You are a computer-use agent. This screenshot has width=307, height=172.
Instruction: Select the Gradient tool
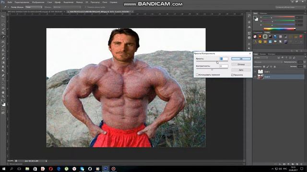click(x=3, y=63)
